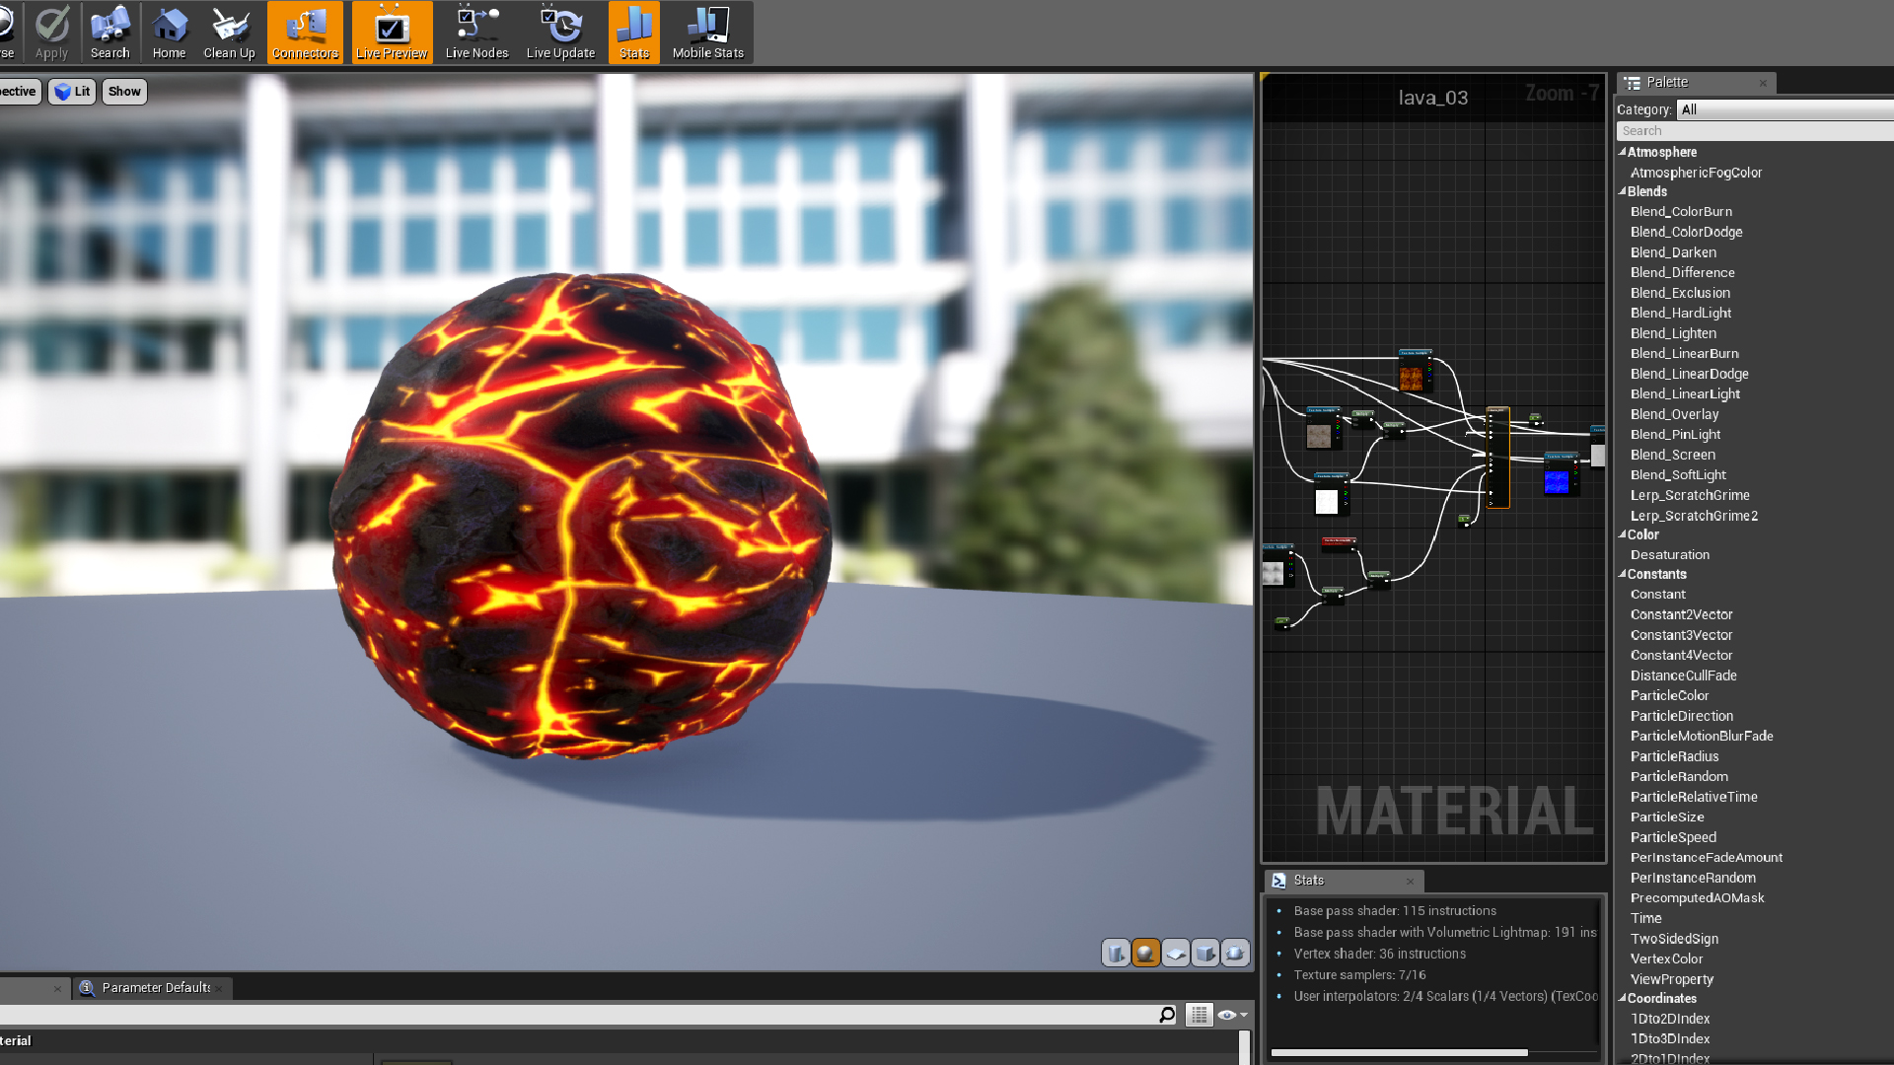Click the Home button in toolbar
This screenshot has width=1894, height=1065.
(x=169, y=32)
